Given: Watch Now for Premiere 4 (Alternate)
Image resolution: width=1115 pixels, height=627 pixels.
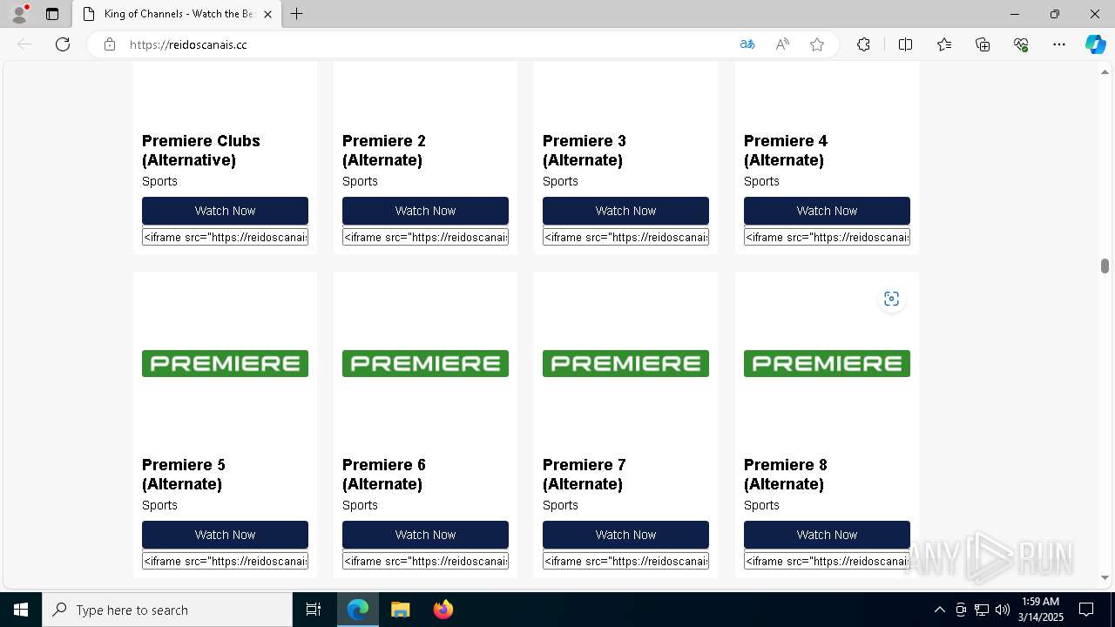Looking at the screenshot, I should tap(827, 211).
